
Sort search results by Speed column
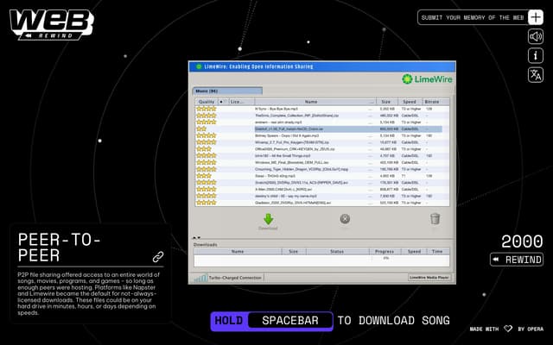pos(410,102)
